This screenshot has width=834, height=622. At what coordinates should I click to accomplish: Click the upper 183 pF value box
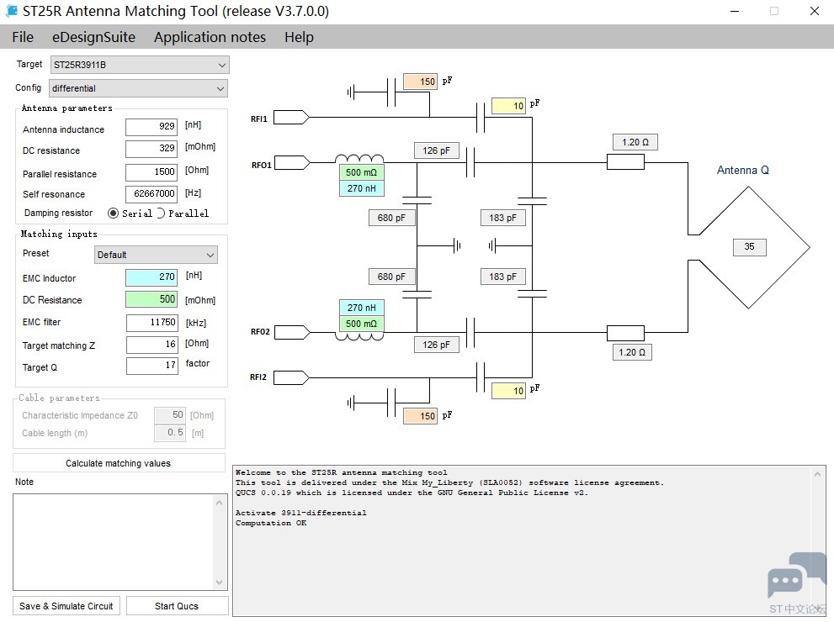[503, 218]
